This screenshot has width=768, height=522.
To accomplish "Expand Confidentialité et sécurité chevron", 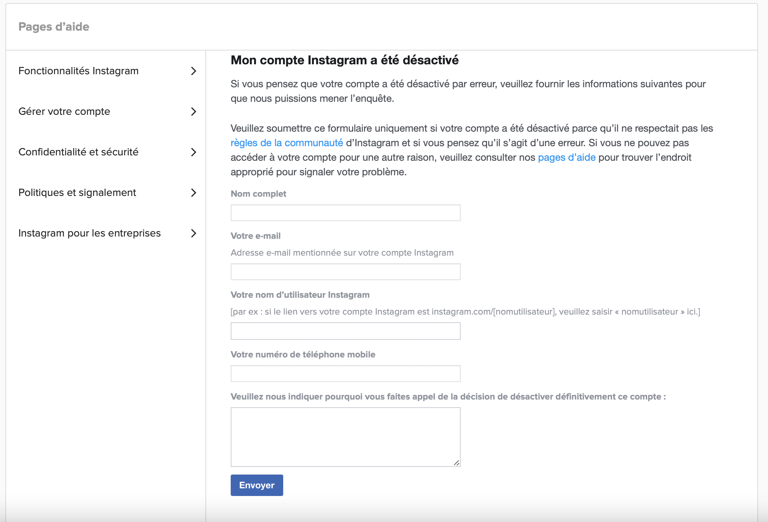I will coord(194,152).
